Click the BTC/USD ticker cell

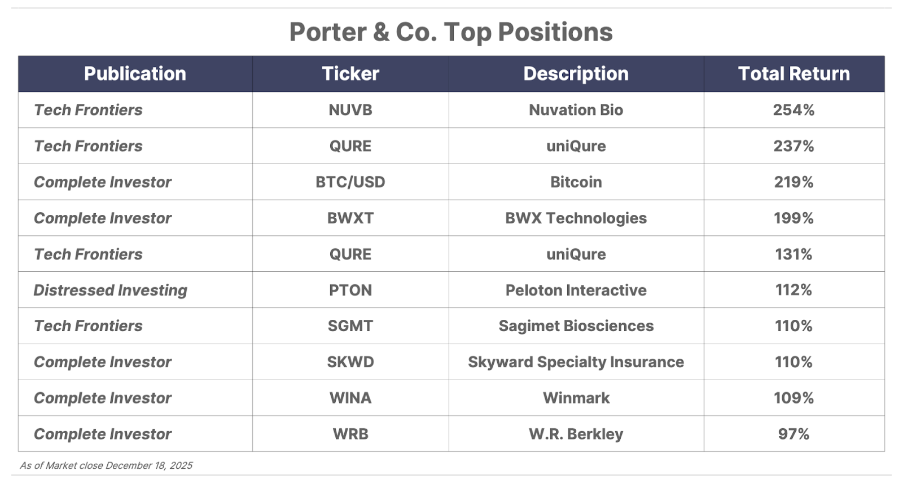[350, 182]
